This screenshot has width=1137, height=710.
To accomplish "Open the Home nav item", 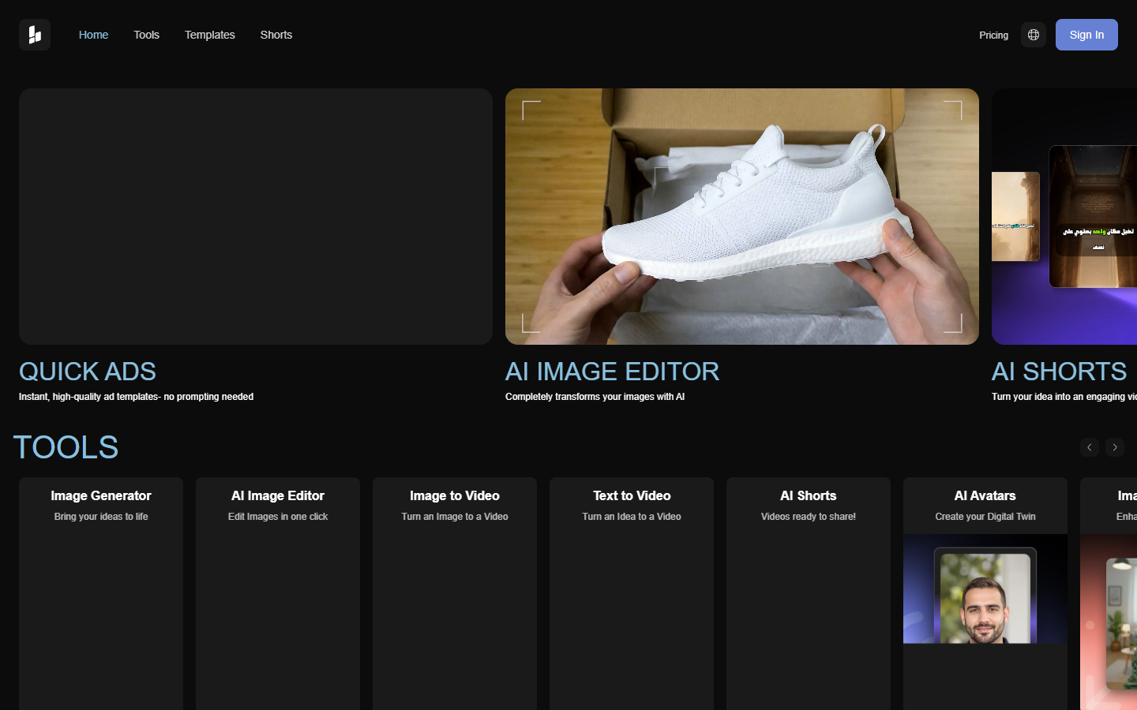I will pos(93,35).
